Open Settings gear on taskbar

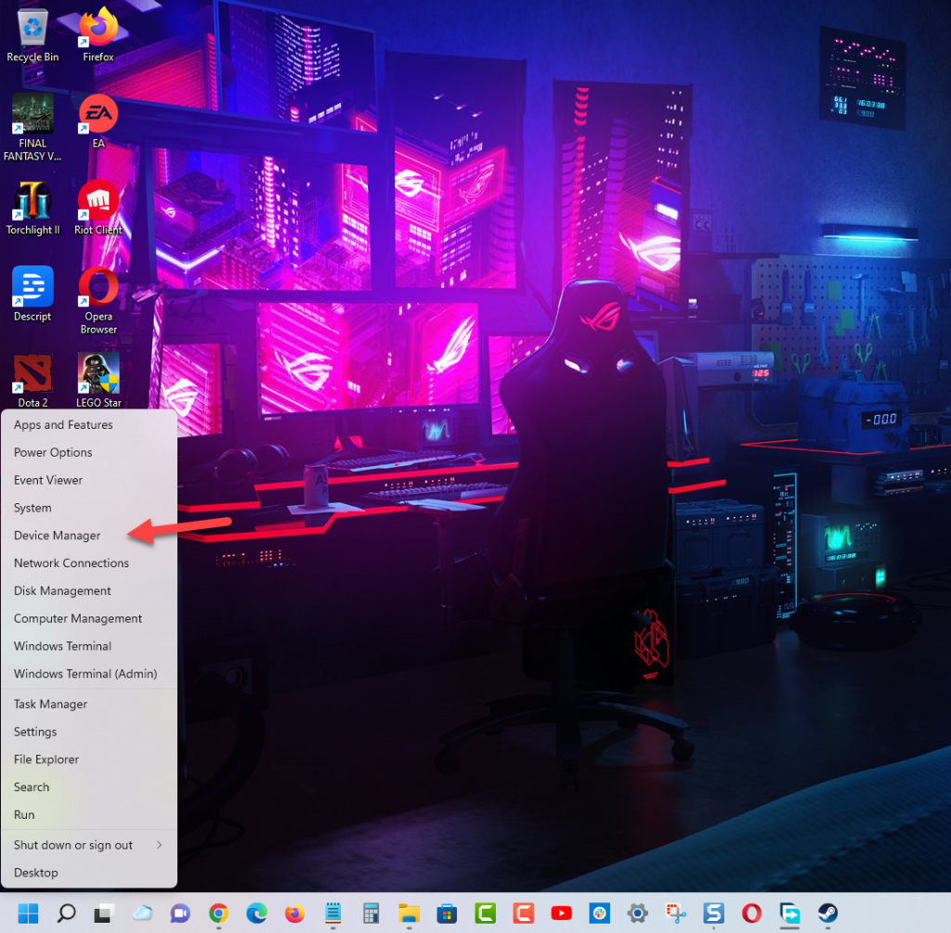[x=637, y=913]
